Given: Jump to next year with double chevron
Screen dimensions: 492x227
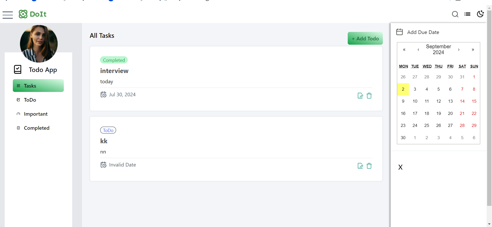Looking at the screenshot, I should [x=473, y=50].
